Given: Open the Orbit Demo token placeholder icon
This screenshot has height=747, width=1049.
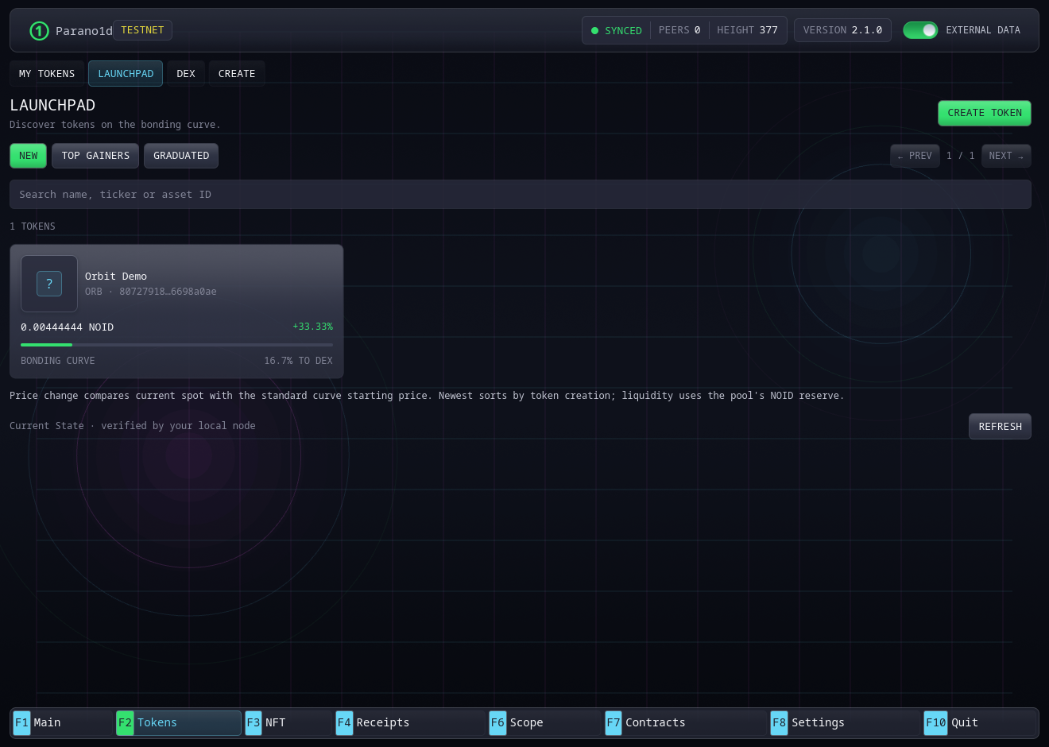Looking at the screenshot, I should coord(49,284).
